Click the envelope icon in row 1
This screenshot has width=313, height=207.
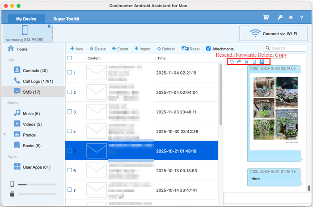(x=97, y=73)
